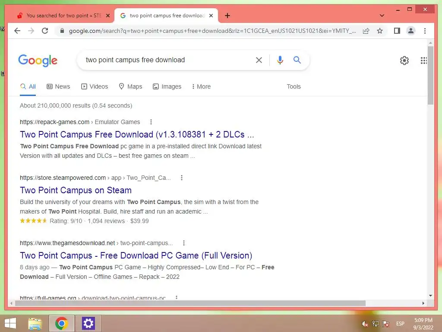Switch to Videos results

point(95,86)
